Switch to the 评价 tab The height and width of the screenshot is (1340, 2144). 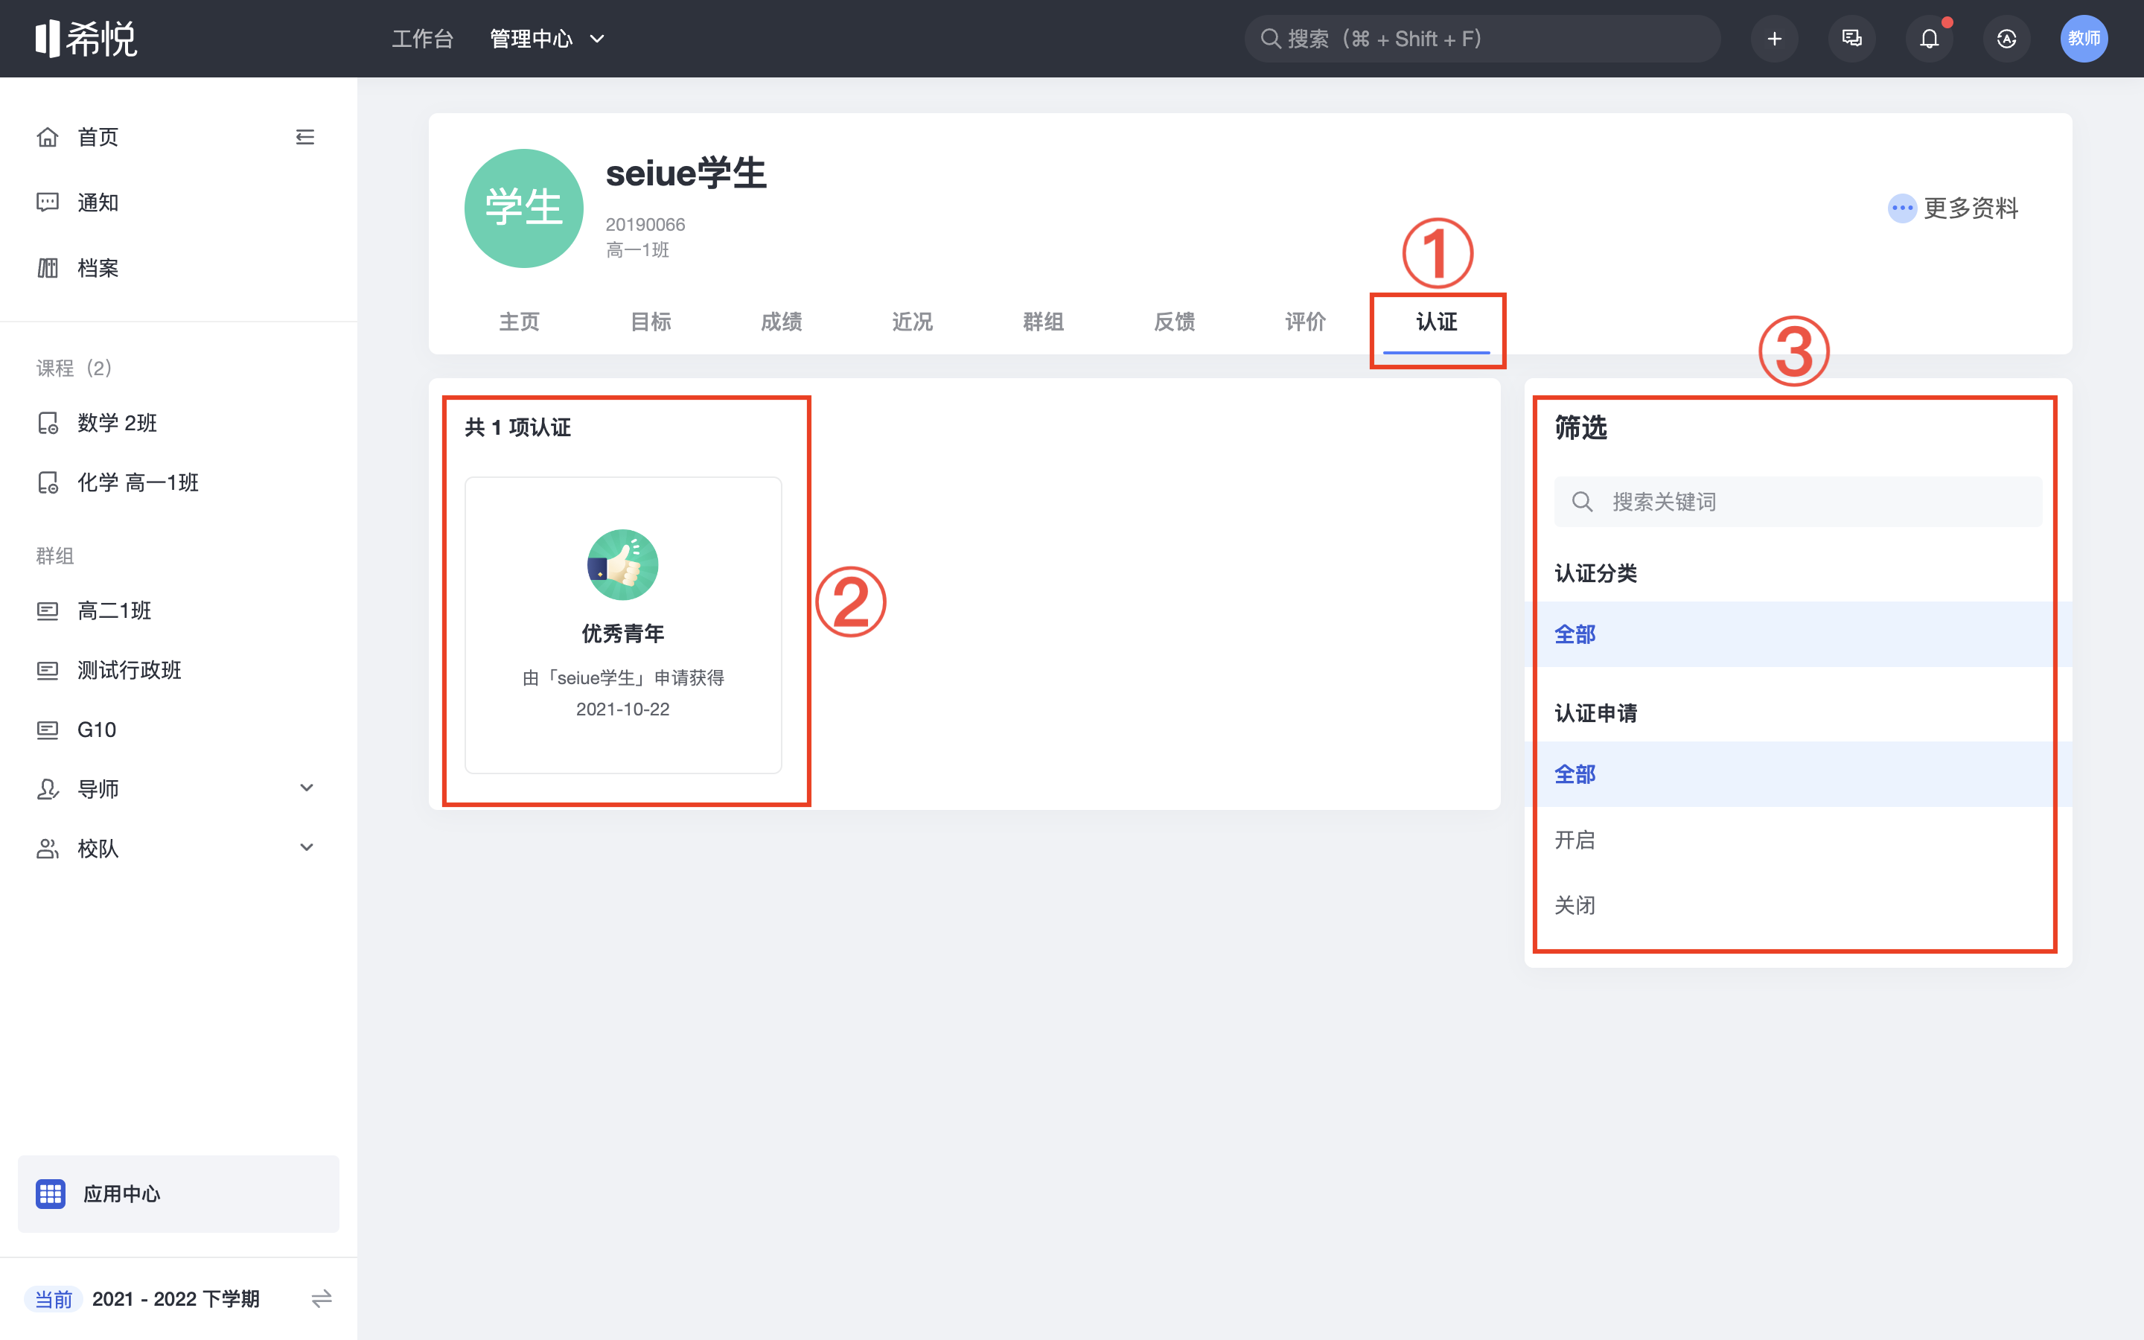[x=1306, y=322]
